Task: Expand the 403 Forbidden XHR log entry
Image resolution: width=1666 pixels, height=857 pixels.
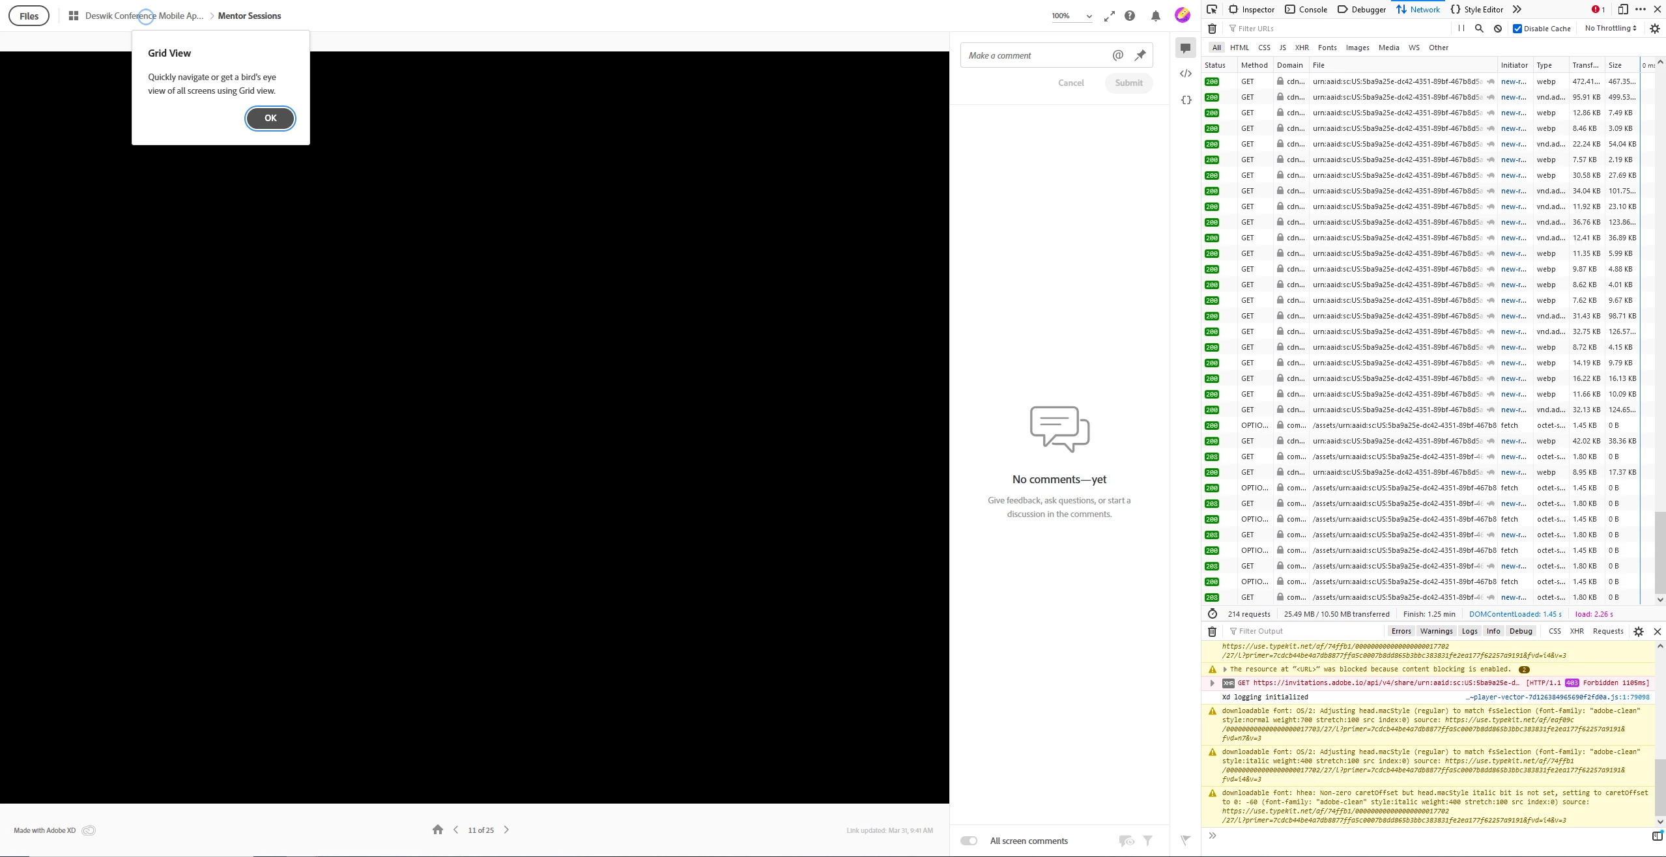Action: [1212, 683]
